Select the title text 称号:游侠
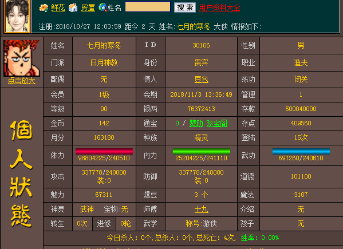 point(201,223)
